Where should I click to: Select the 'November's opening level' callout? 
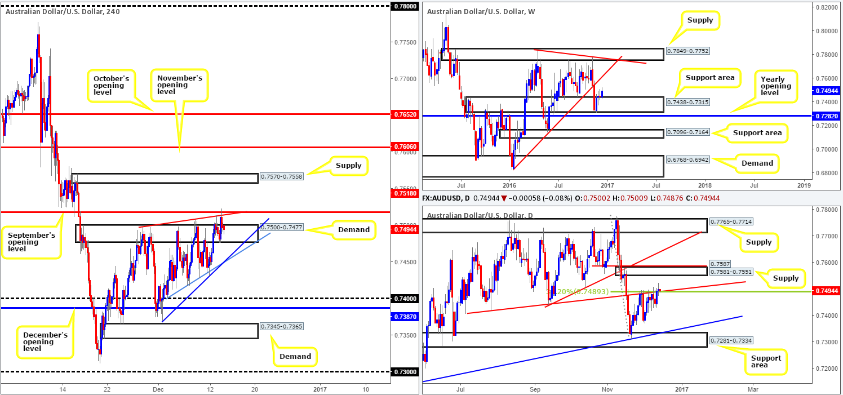coord(180,84)
